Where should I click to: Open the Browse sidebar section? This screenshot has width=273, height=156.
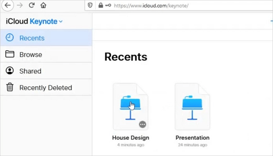pos(46,54)
